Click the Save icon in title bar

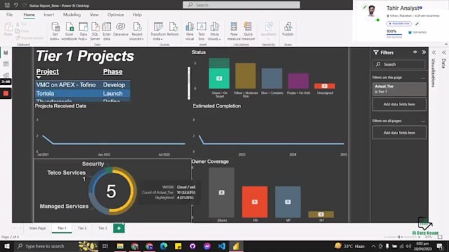pos(7,5)
